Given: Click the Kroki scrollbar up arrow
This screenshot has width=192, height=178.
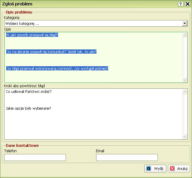Looking at the screenshot, I should pos(185,91).
